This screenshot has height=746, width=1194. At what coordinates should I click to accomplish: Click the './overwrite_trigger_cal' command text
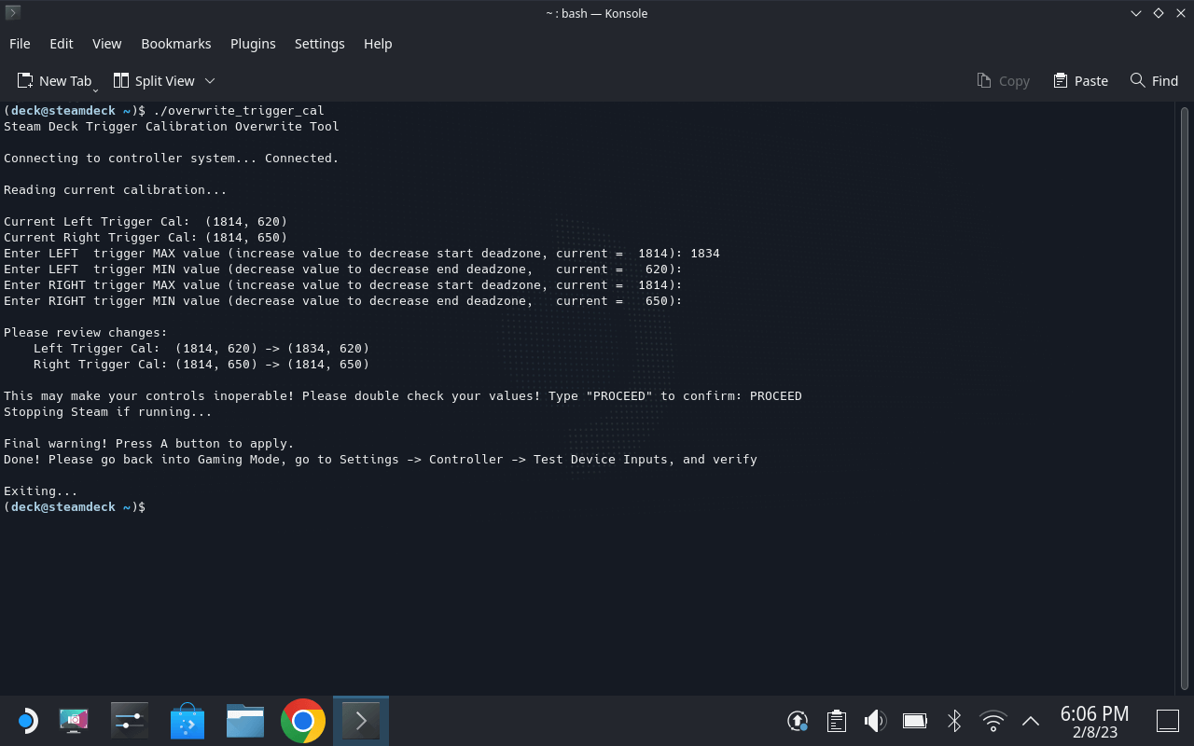point(239,111)
